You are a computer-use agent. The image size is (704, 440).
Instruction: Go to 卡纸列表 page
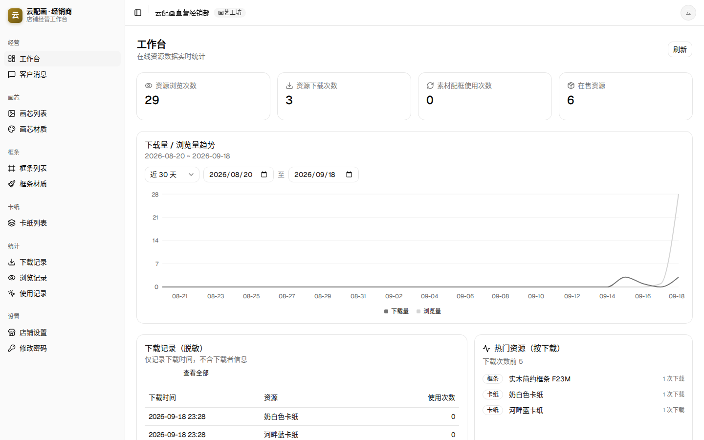tap(62, 223)
